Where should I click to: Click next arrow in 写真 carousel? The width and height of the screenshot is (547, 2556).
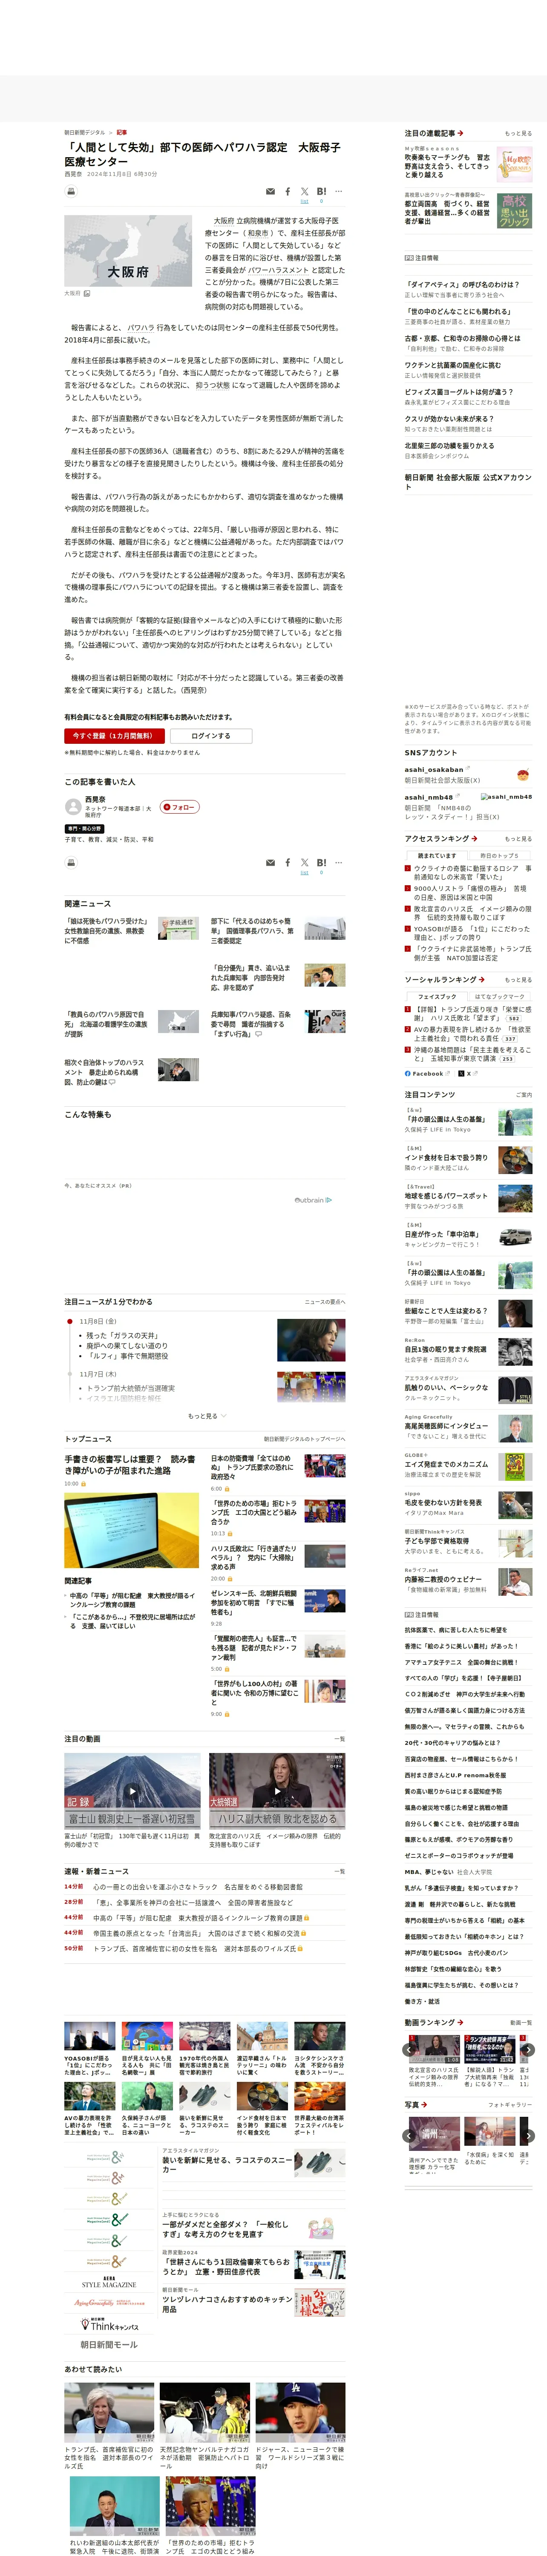528,2135
